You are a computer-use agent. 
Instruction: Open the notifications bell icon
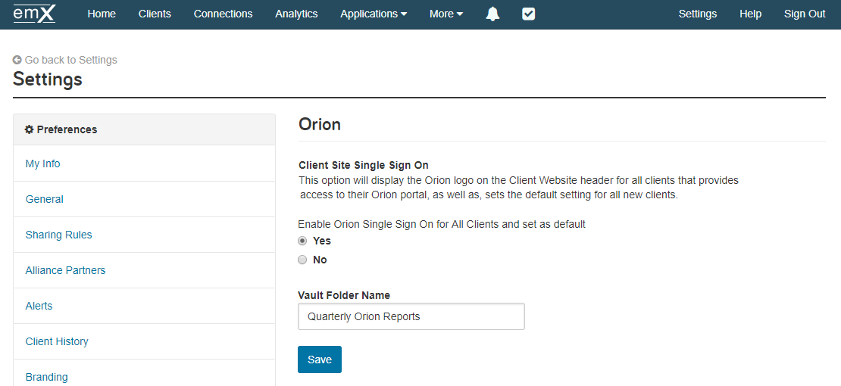point(492,14)
